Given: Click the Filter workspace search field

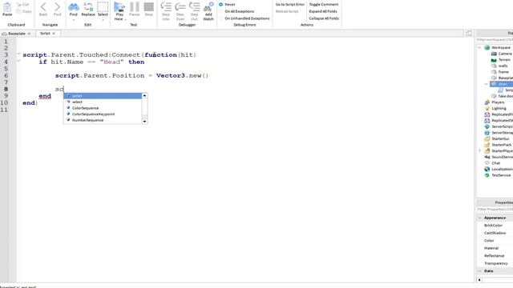Looking at the screenshot, I should click(495, 40).
